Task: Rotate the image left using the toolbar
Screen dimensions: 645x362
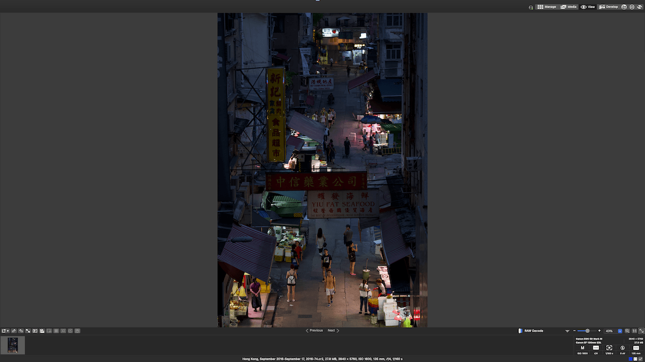Action: point(13,331)
